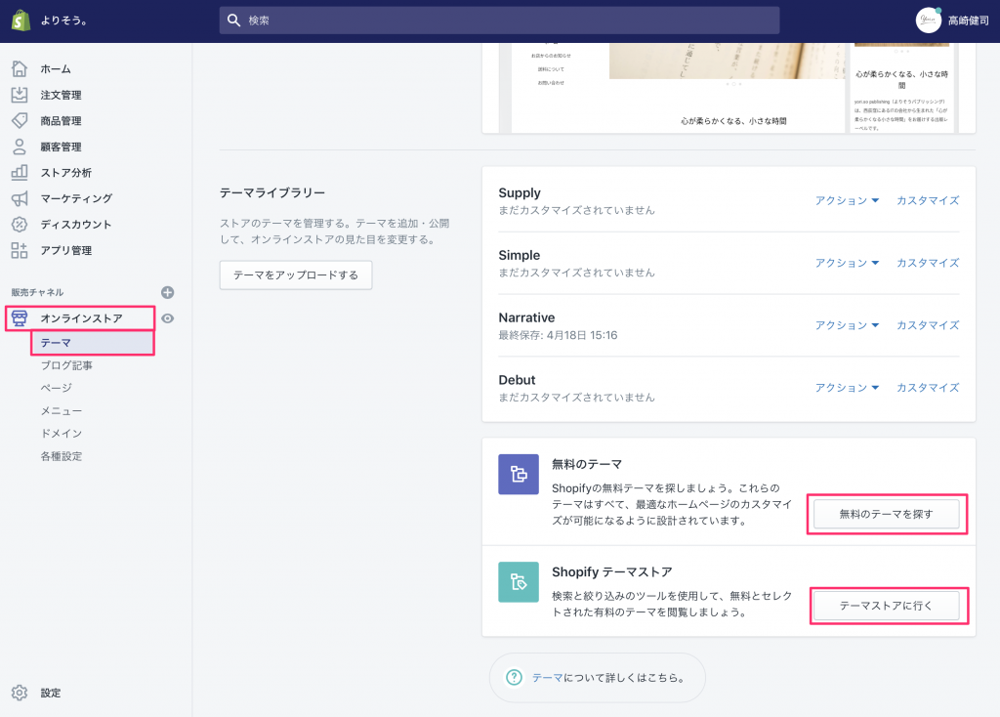Click the 高崎健司 account name
Viewport: 1000px width, 717px height.
pyautogui.click(x=968, y=21)
